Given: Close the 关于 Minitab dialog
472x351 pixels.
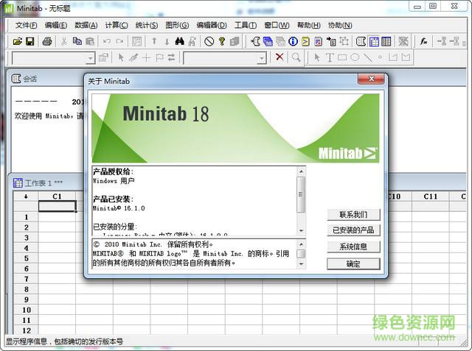Looking at the screenshot, I should [x=371, y=79].
